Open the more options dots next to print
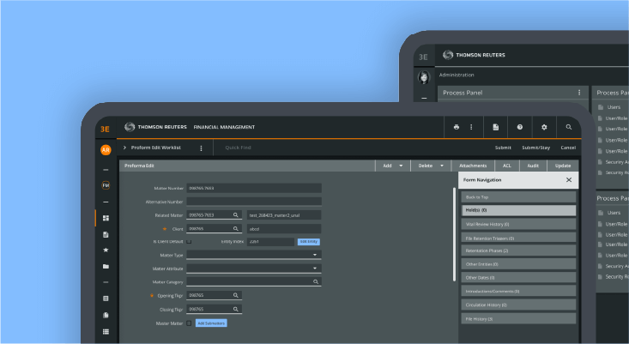Image resolution: width=629 pixels, height=344 pixels. click(471, 127)
